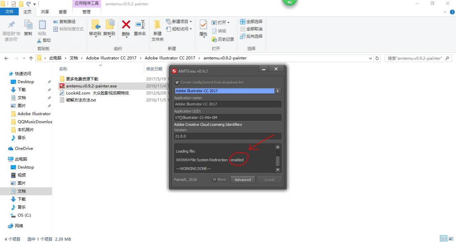Viewport: 456px width, 242px height.
Task: Click the Rename (重命名) icon
Action: tap(140, 25)
